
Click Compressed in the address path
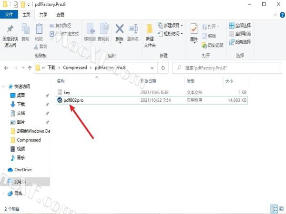coord(75,68)
